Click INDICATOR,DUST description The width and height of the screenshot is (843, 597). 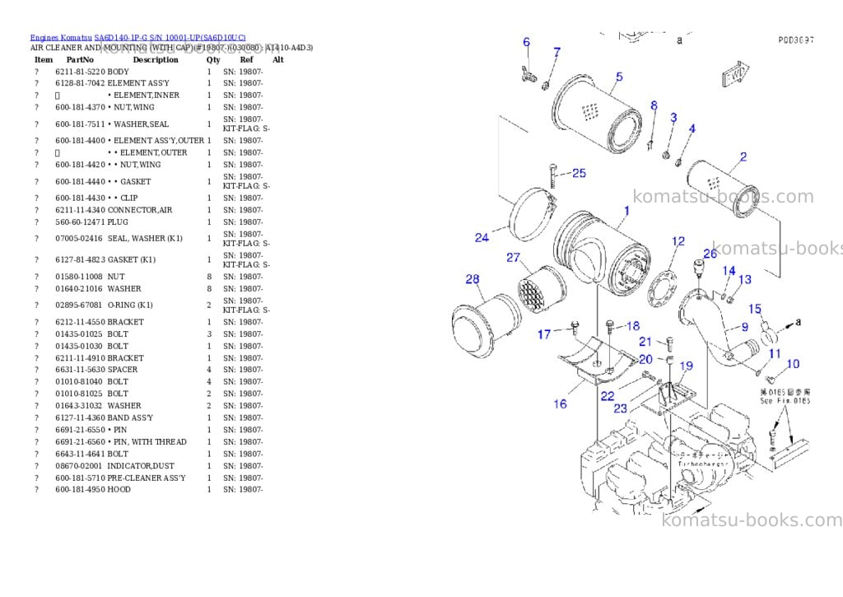(141, 466)
